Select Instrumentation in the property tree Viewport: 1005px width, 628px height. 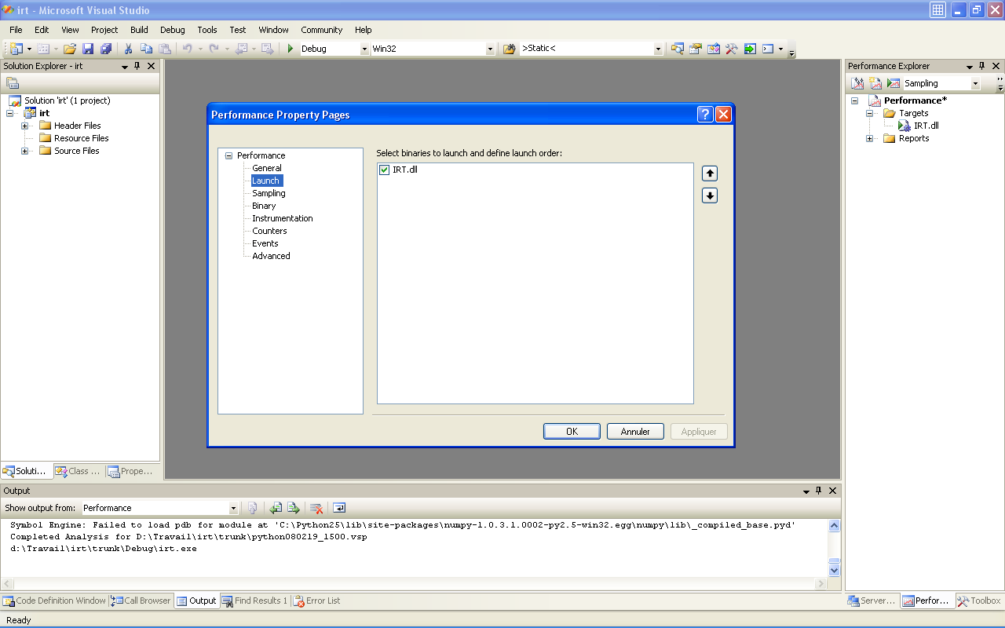[x=282, y=218]
